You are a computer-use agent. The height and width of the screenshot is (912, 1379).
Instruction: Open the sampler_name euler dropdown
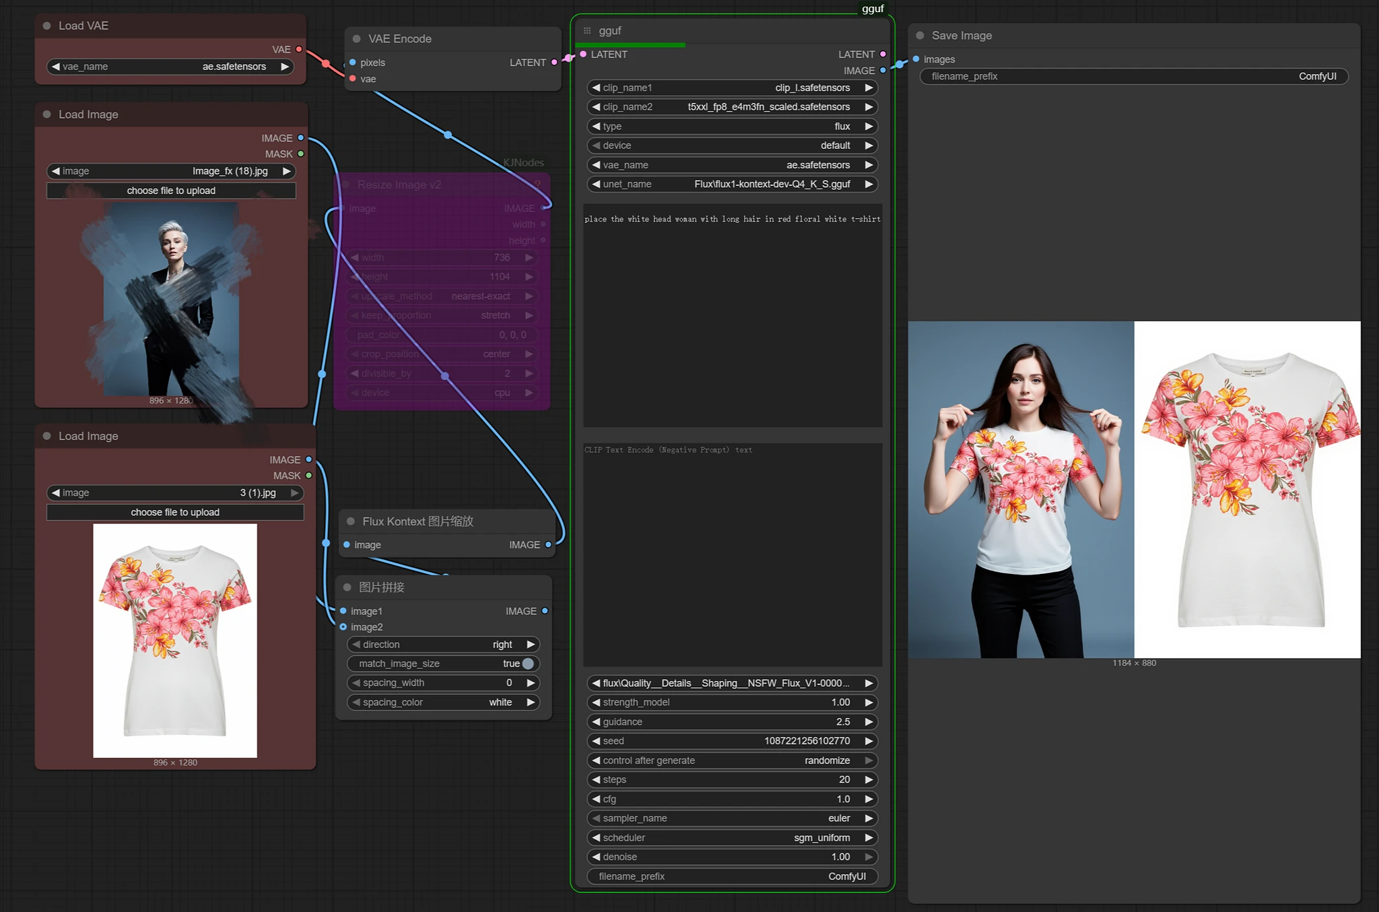pyautogui.click(x=732, y=818)
